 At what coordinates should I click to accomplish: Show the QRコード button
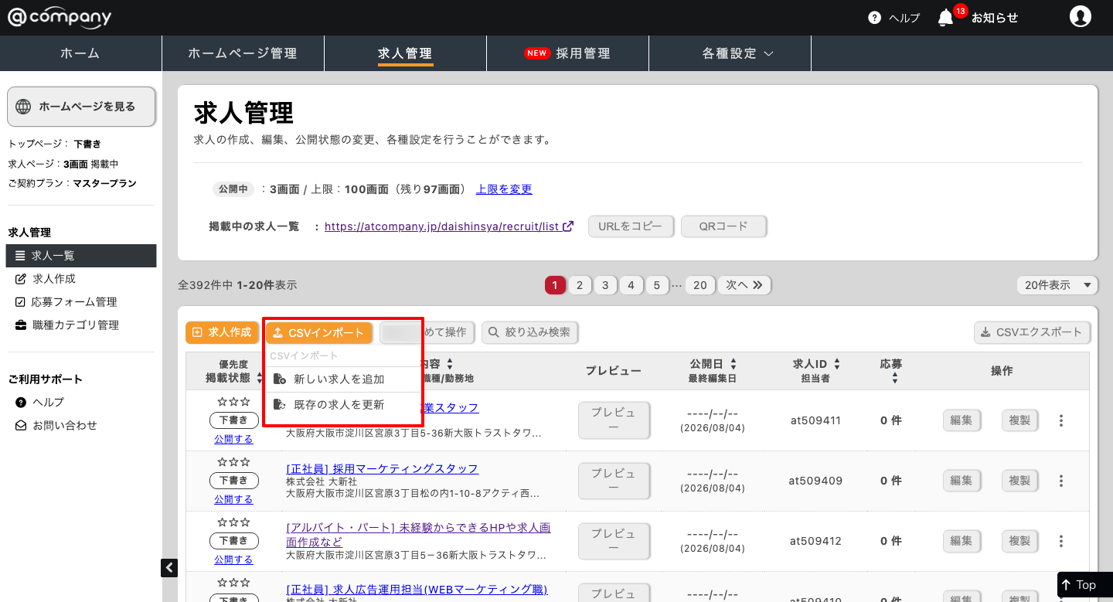pos(723,226)
